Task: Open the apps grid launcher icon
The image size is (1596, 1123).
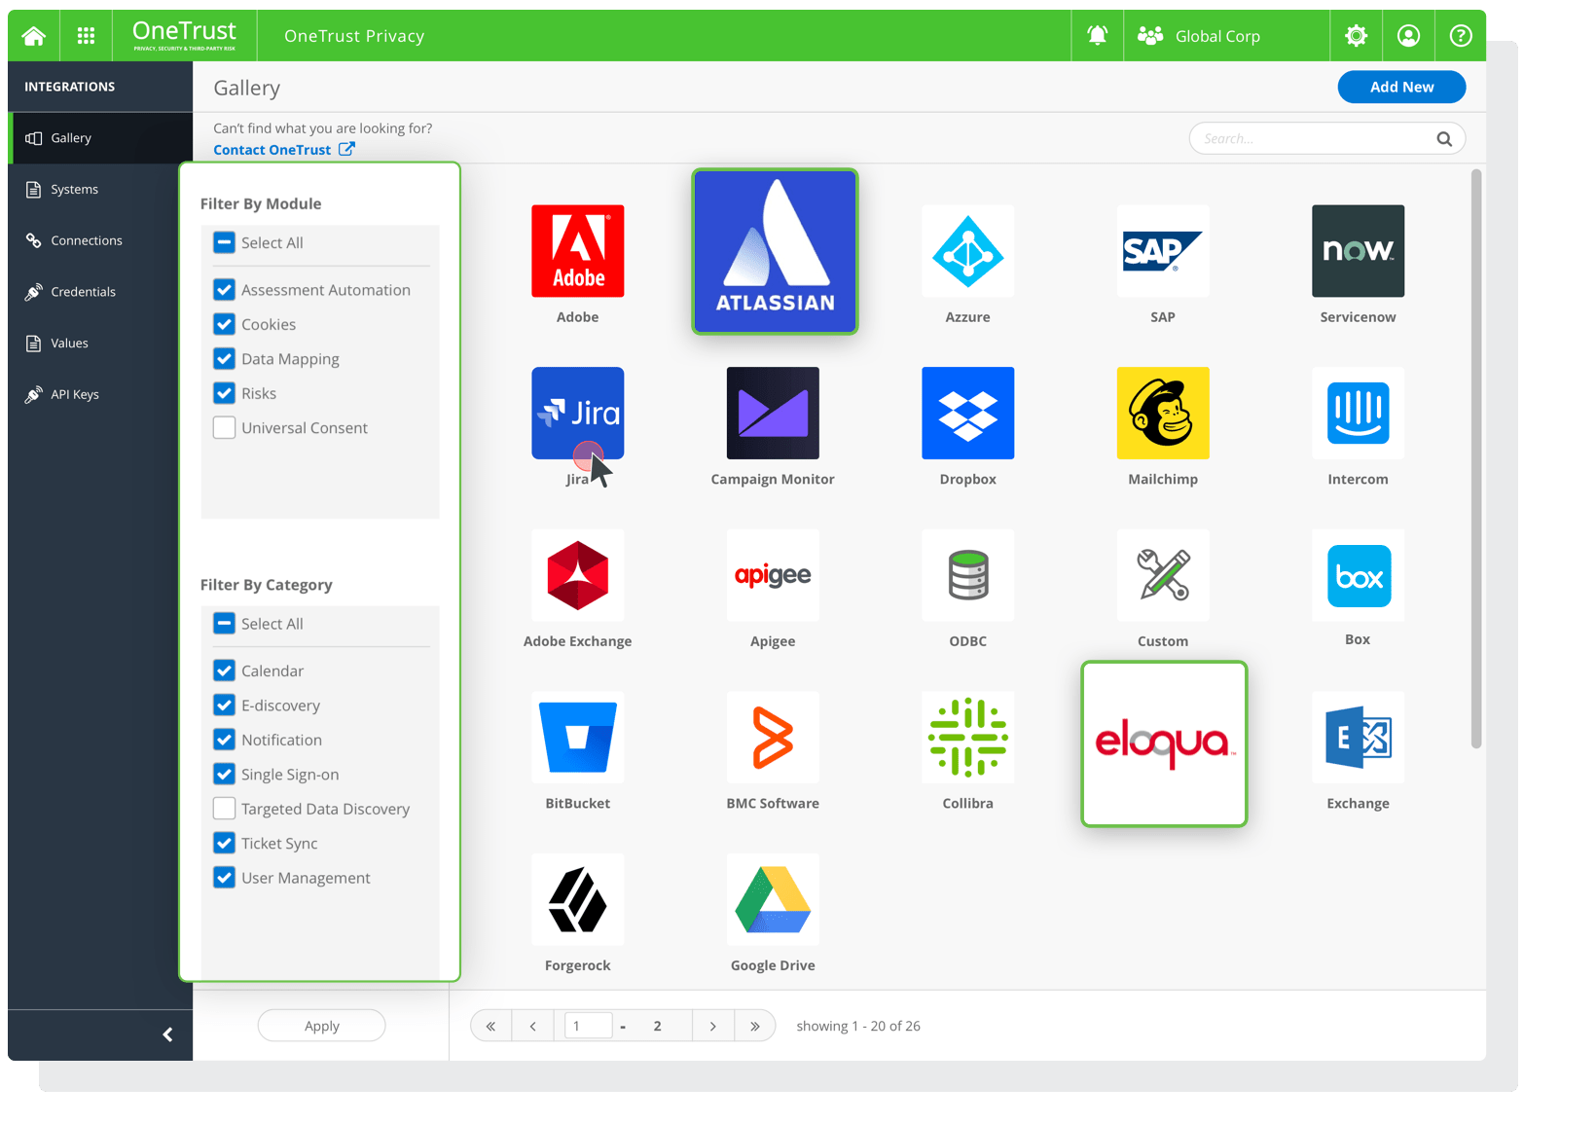Action: coord(86,36)
